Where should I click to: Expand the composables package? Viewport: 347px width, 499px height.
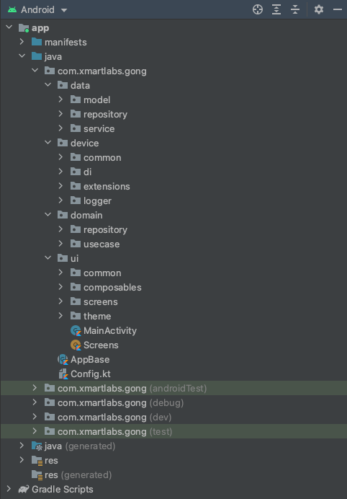click(x=60, y=287)
